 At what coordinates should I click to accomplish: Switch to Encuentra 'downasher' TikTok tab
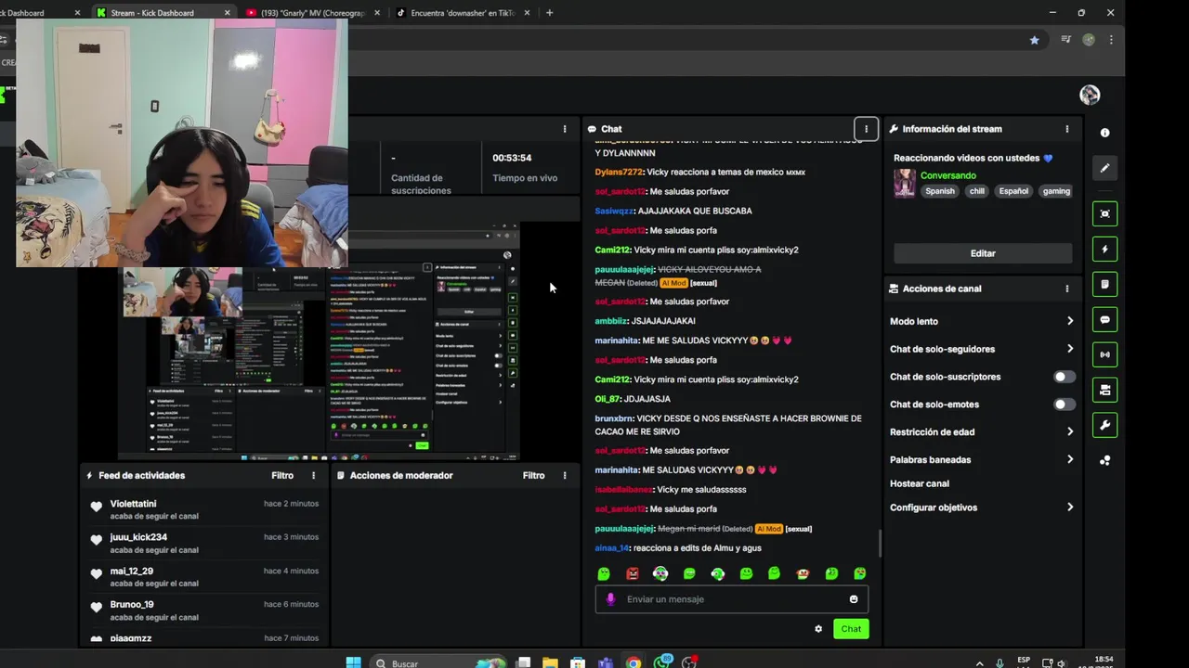[x=462, y=13]
